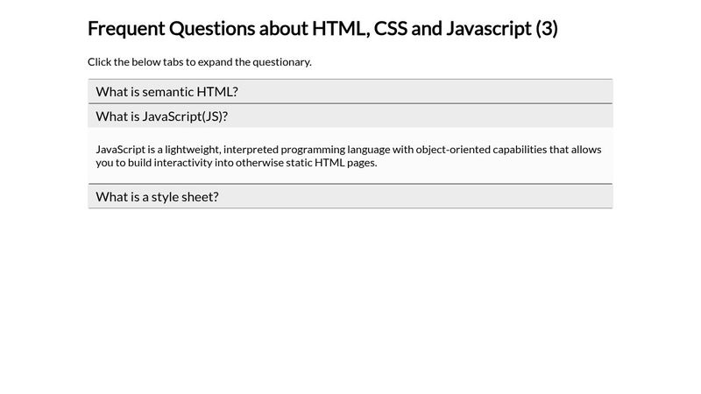Click "object-oriented" in the answer text
This screenshot has width=701, height=394.
point(447,149)
